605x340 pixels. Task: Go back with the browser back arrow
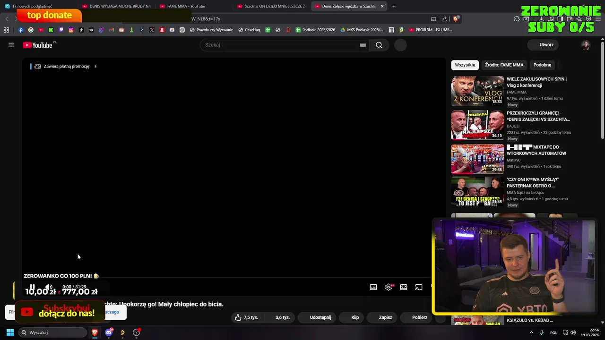pyautogui.click(x=7, y=19)
